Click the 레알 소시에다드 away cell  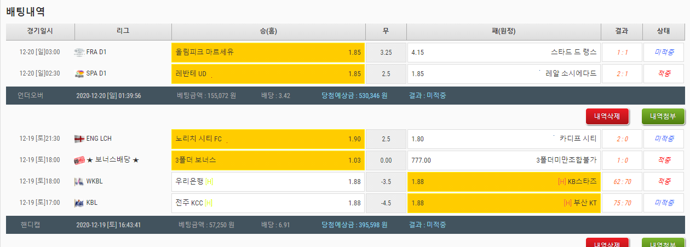pos(504,74)
